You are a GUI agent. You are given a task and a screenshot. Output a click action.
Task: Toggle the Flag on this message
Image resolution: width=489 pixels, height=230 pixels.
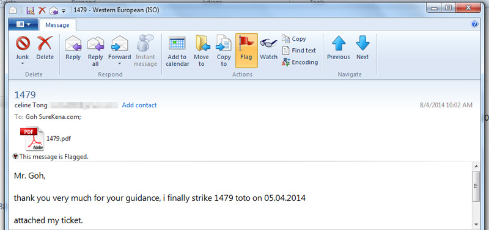tap(246, 51)
